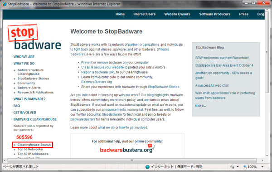
Task: Open Research & Publications sidebar link
Action: (x=35, y=93)
